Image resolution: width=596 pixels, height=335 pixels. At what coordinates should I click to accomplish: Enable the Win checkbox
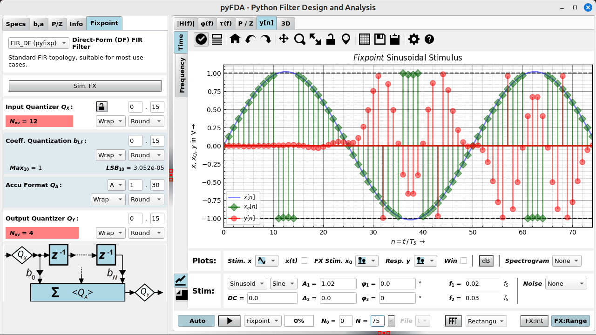(x=464, y=261)
